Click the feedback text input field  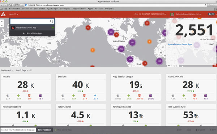[x=18, y=130]
